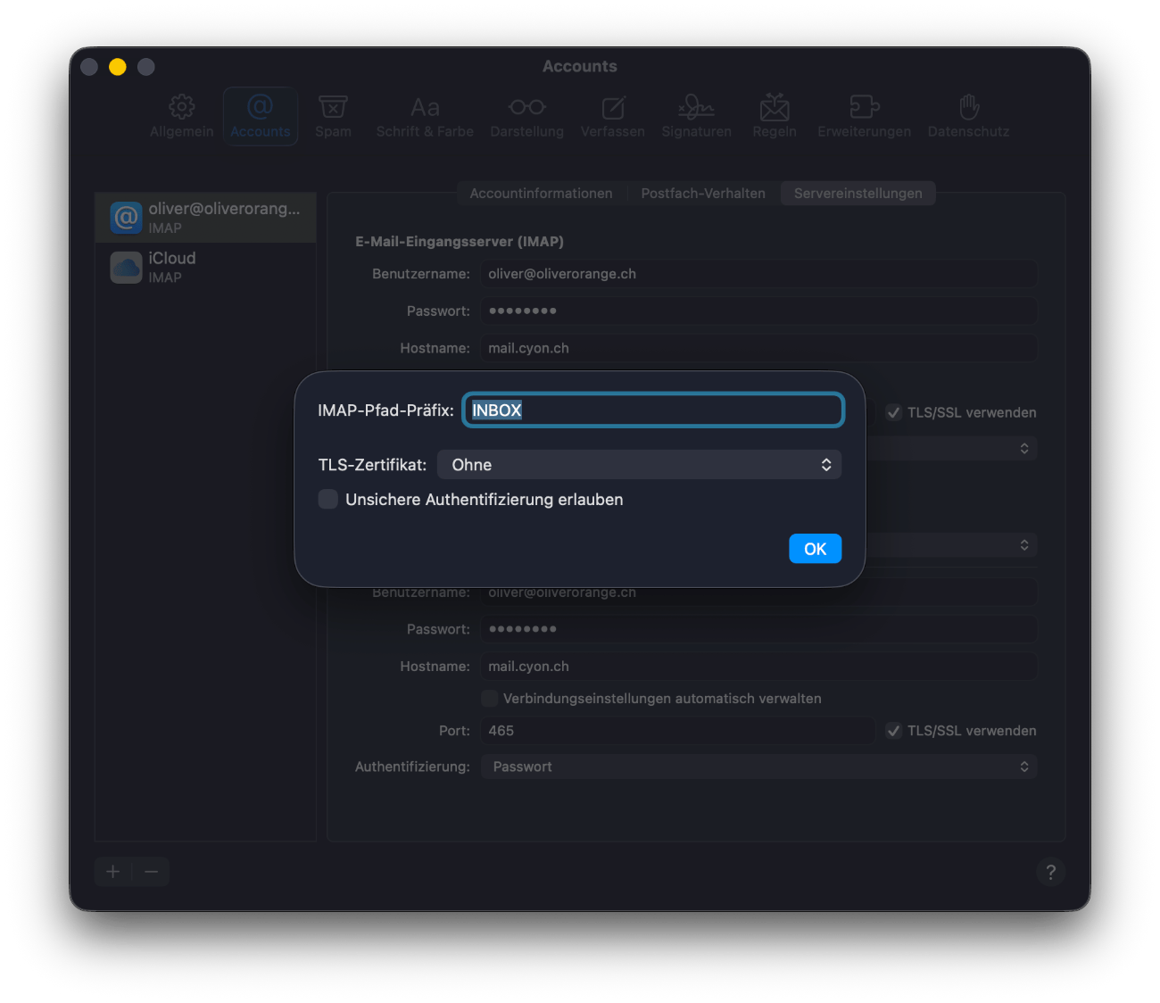Screen dimensions: 1160x1003
Task: Toggle Verbindungseinstellungen automatisch verwalten checkbox
Action: pyautogui.click(x=490, y=699)
